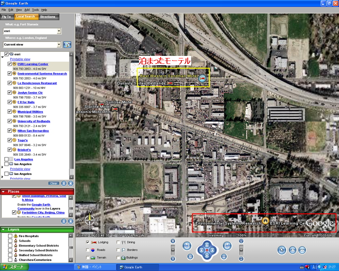
Task: Rotate view clockwise
Action: (x=227, y=246)
